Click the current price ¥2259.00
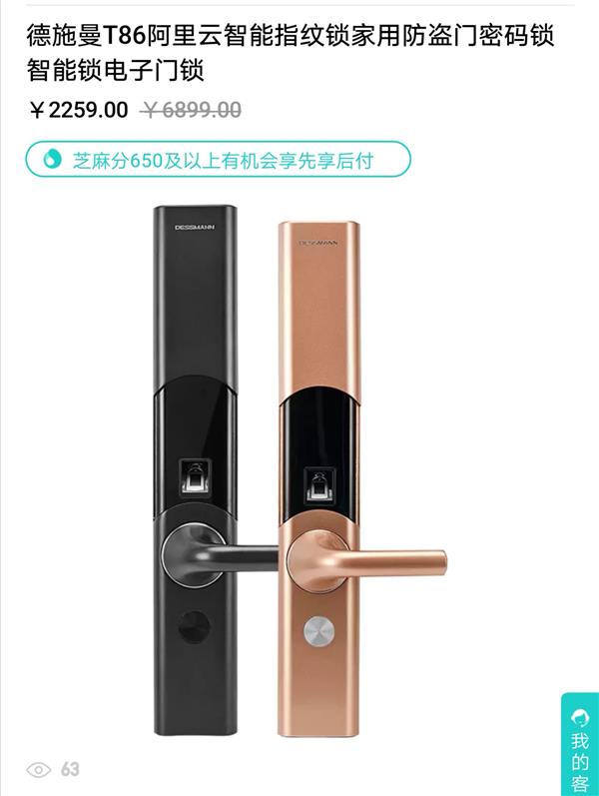 coord(79,110)
